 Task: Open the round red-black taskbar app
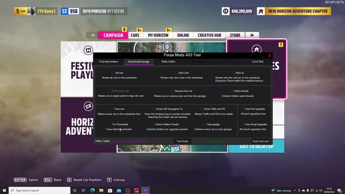tap(128, 190)
